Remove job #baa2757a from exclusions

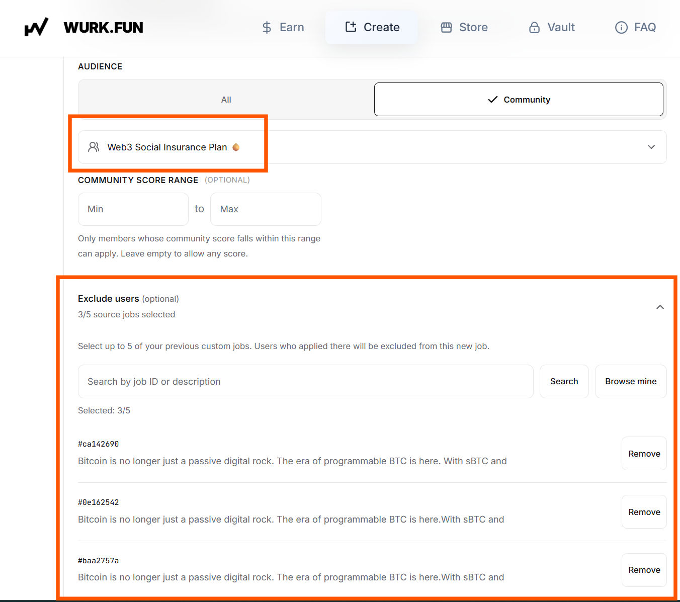point(644,570)
